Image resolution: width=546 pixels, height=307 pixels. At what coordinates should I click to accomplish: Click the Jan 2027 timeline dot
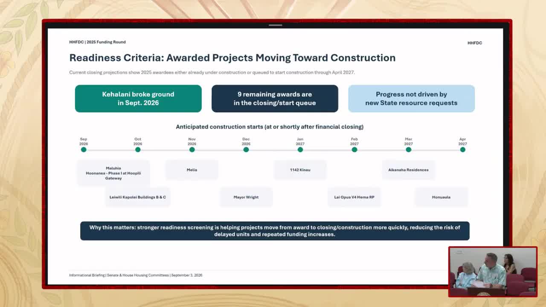300,150
